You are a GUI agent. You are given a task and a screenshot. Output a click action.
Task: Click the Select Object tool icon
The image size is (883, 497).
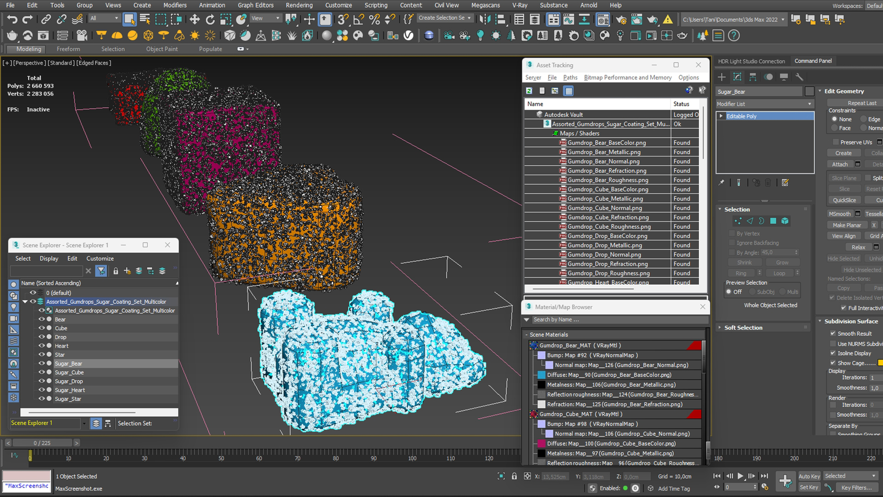point(129,19)
